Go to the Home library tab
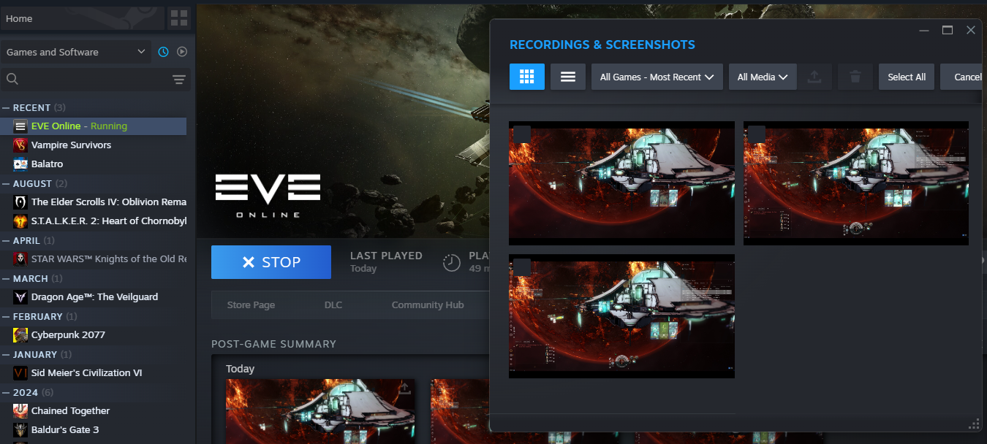987x444 pixels. pos(82,19)
